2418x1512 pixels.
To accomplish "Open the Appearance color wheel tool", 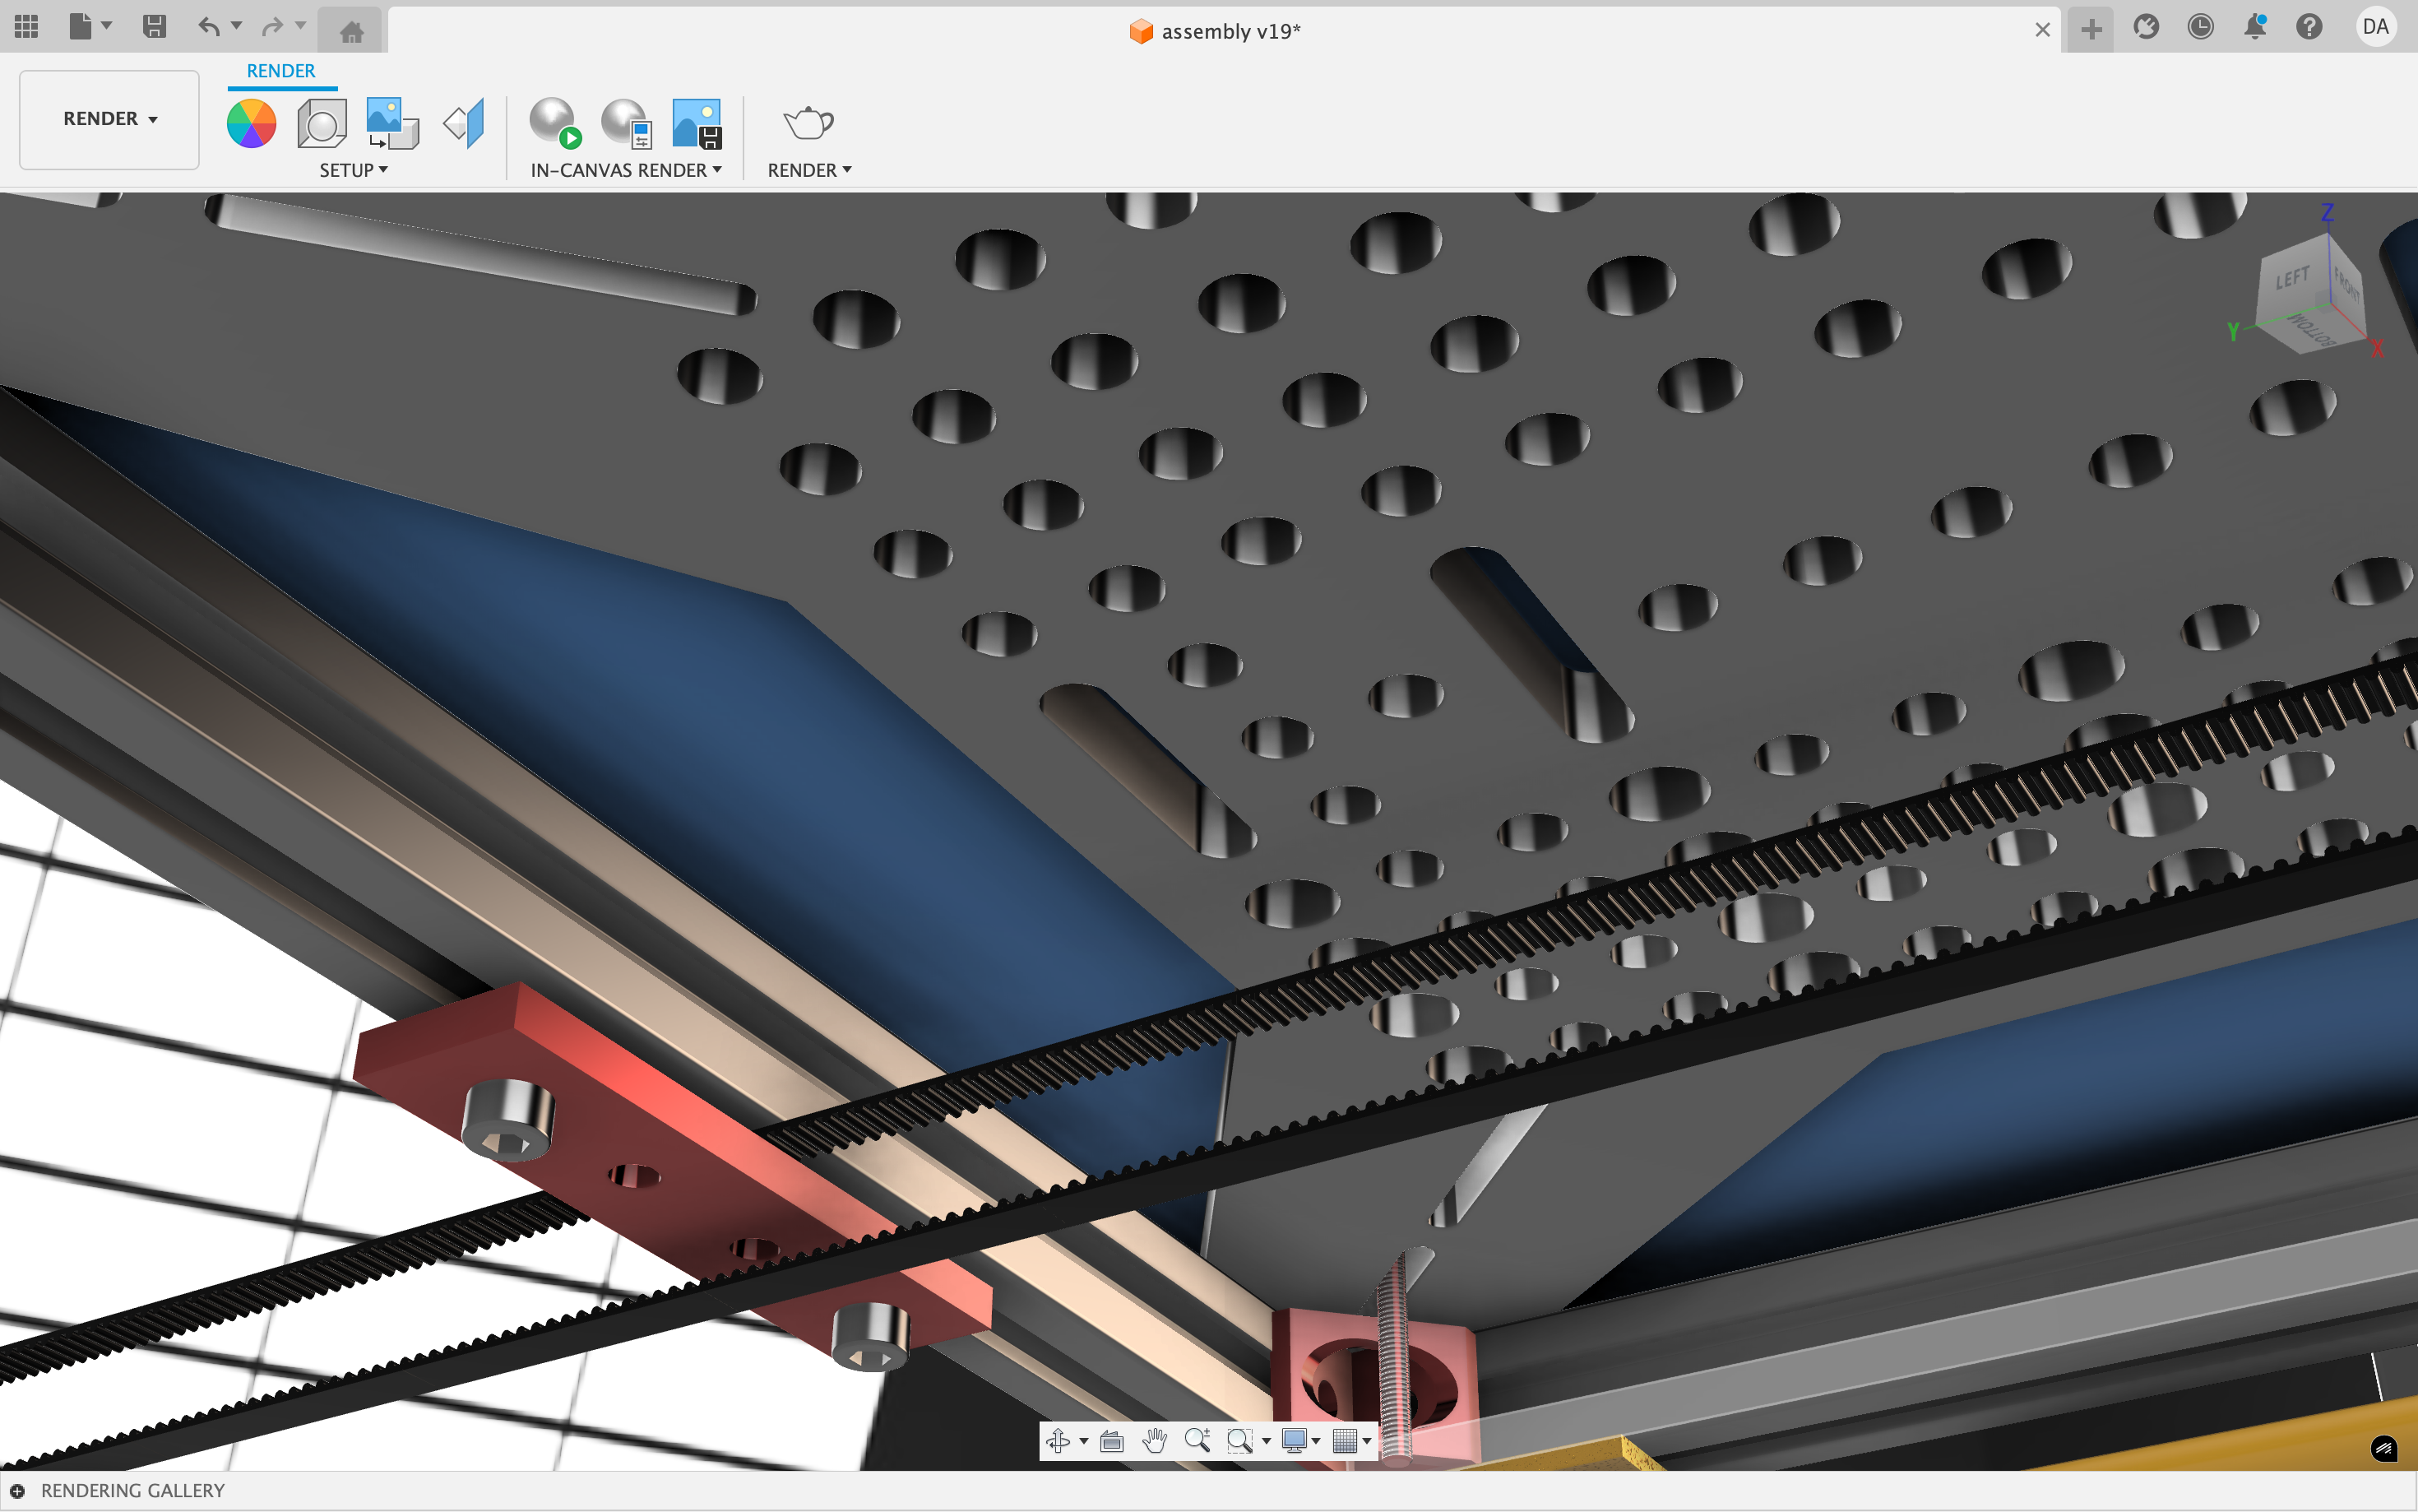I will 251,124.
